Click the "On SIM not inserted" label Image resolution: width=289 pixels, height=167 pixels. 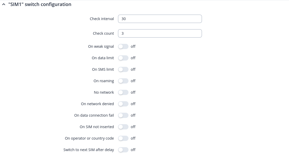(97, 127)
